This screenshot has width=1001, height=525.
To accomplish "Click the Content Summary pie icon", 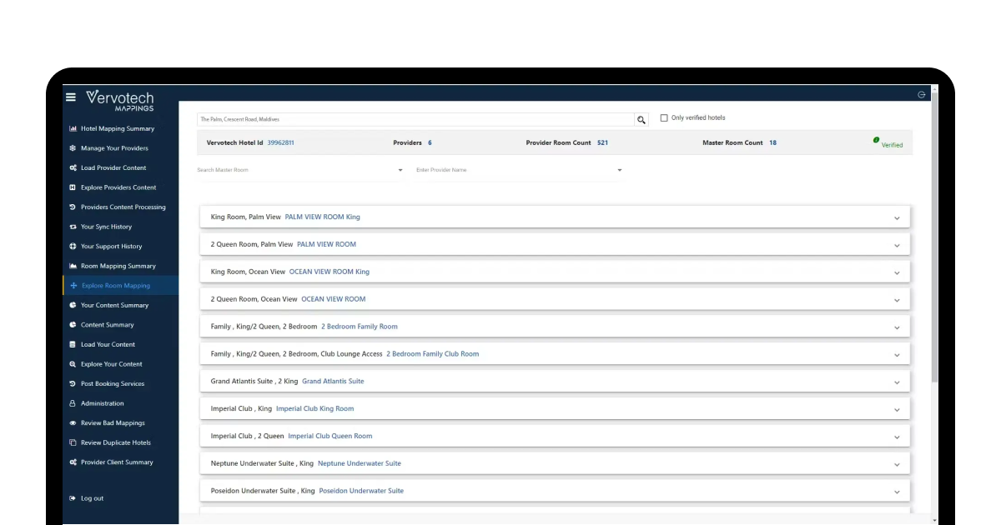I will tap(73, 325).
